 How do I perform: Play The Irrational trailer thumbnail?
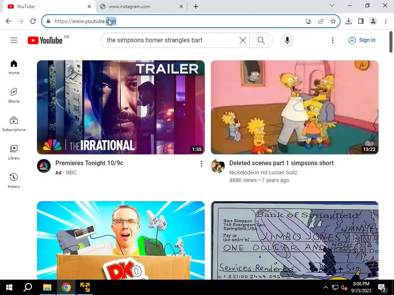[x=120, y=108]
